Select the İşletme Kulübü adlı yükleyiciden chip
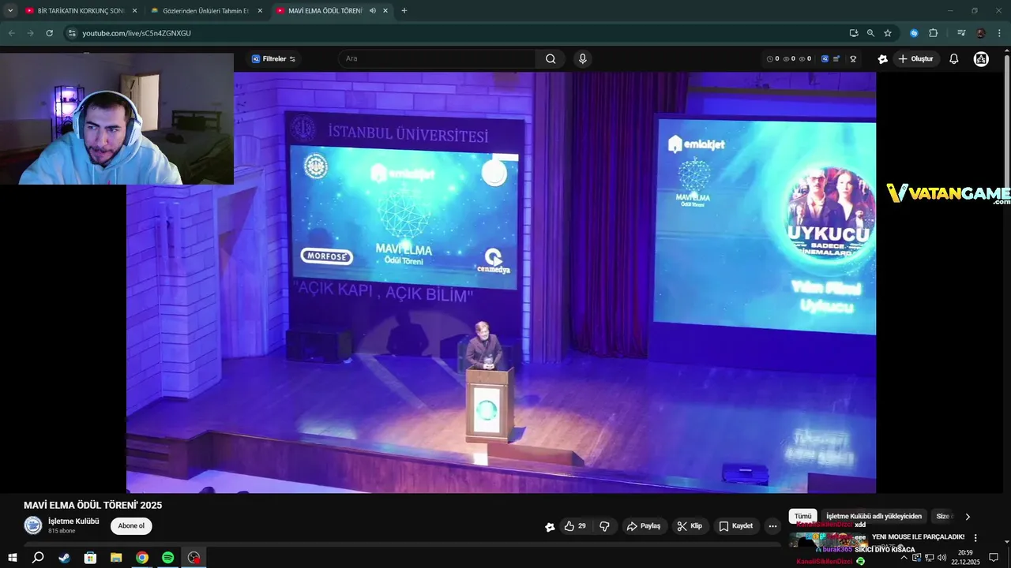This screenshot has width=1011, height=568. tap(874, 516)
